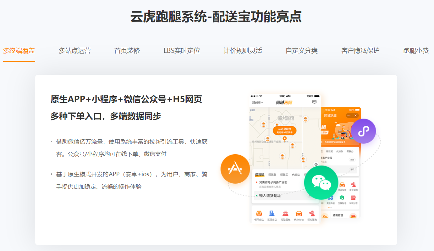This screenshot has width=434, height=251.
Task: Go to the 计价规则灵活 tab
Action: click(x=243, y=51)
